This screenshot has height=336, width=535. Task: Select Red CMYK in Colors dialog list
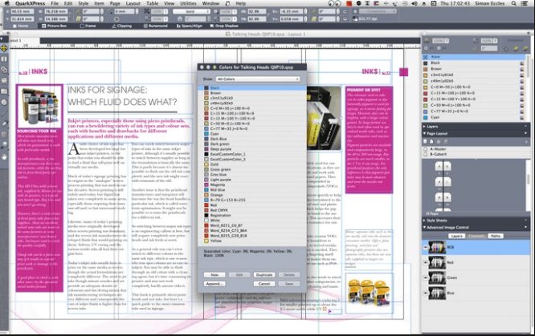click(x=251, y=210)
